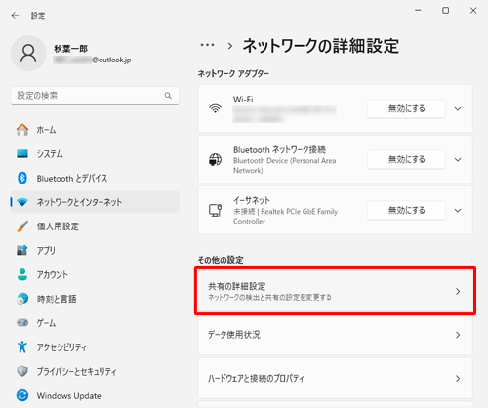Click the 秋葉一郎 account name
Screen dimensions: 488x408
pos(70,49)
